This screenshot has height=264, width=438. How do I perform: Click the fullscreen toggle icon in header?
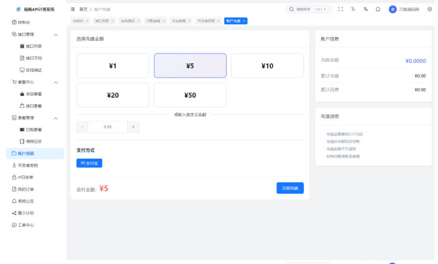[x=340, y=9]
